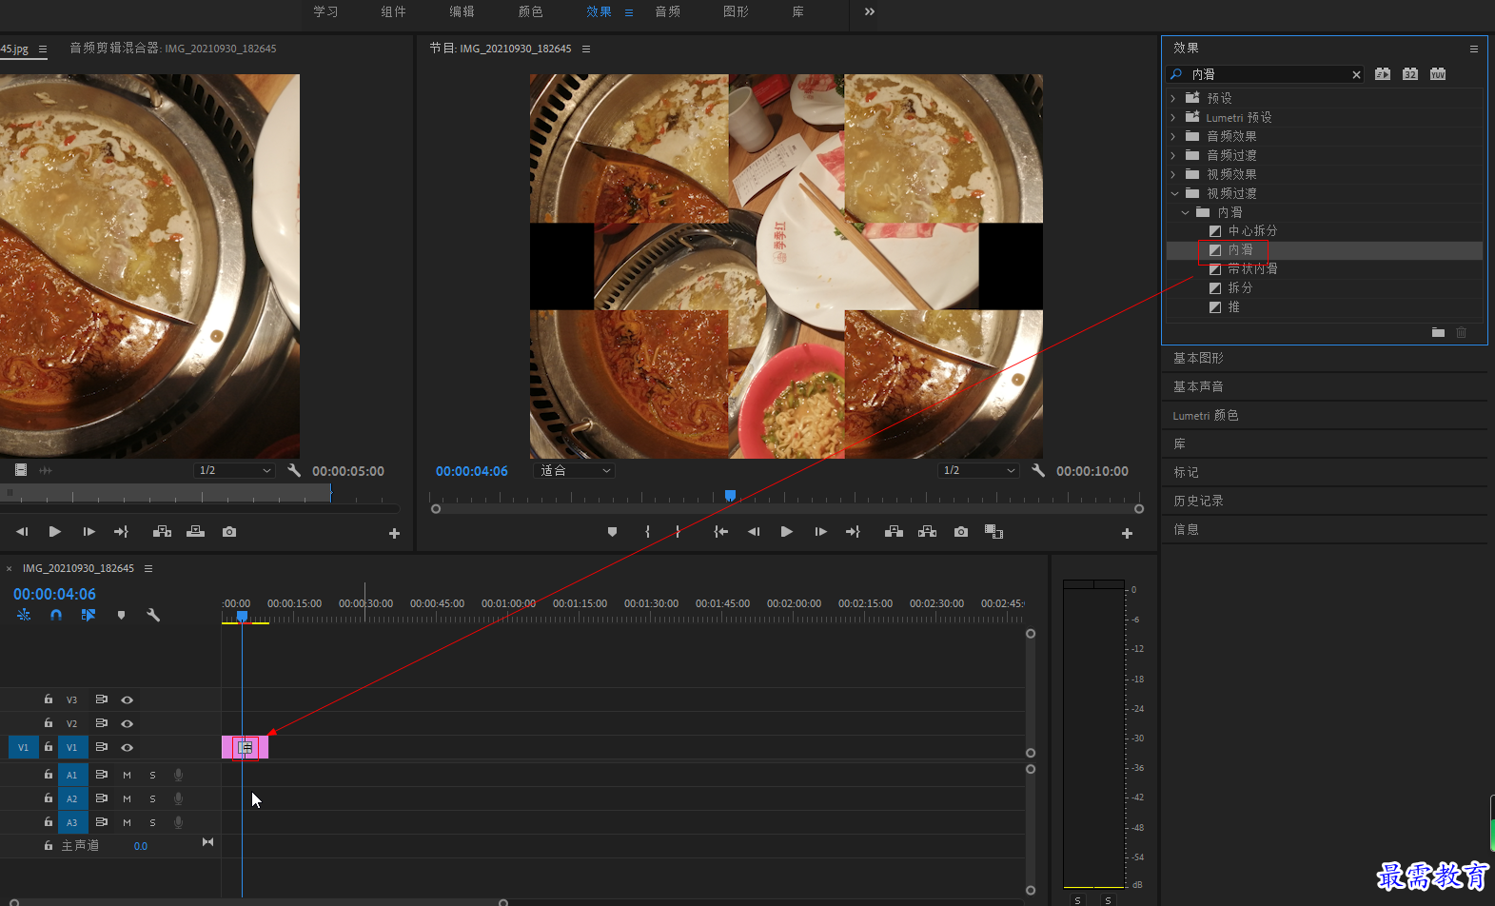Open Program monitor settings wrench
Screen dimensions: 1495x906
coord(1038,470)
